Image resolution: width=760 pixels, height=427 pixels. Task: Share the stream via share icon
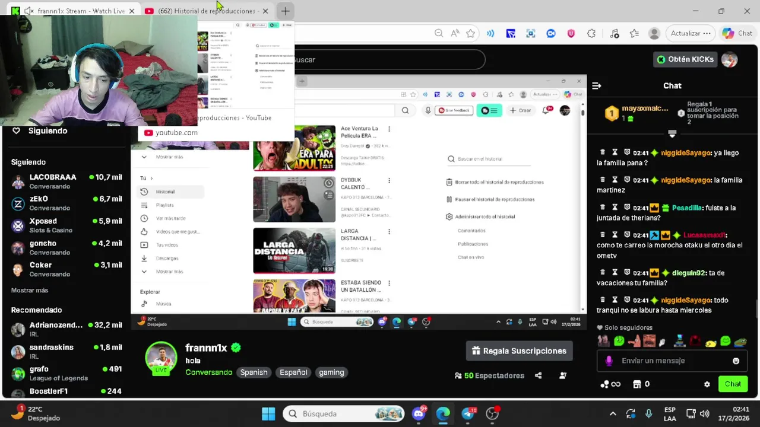[538, 375]
